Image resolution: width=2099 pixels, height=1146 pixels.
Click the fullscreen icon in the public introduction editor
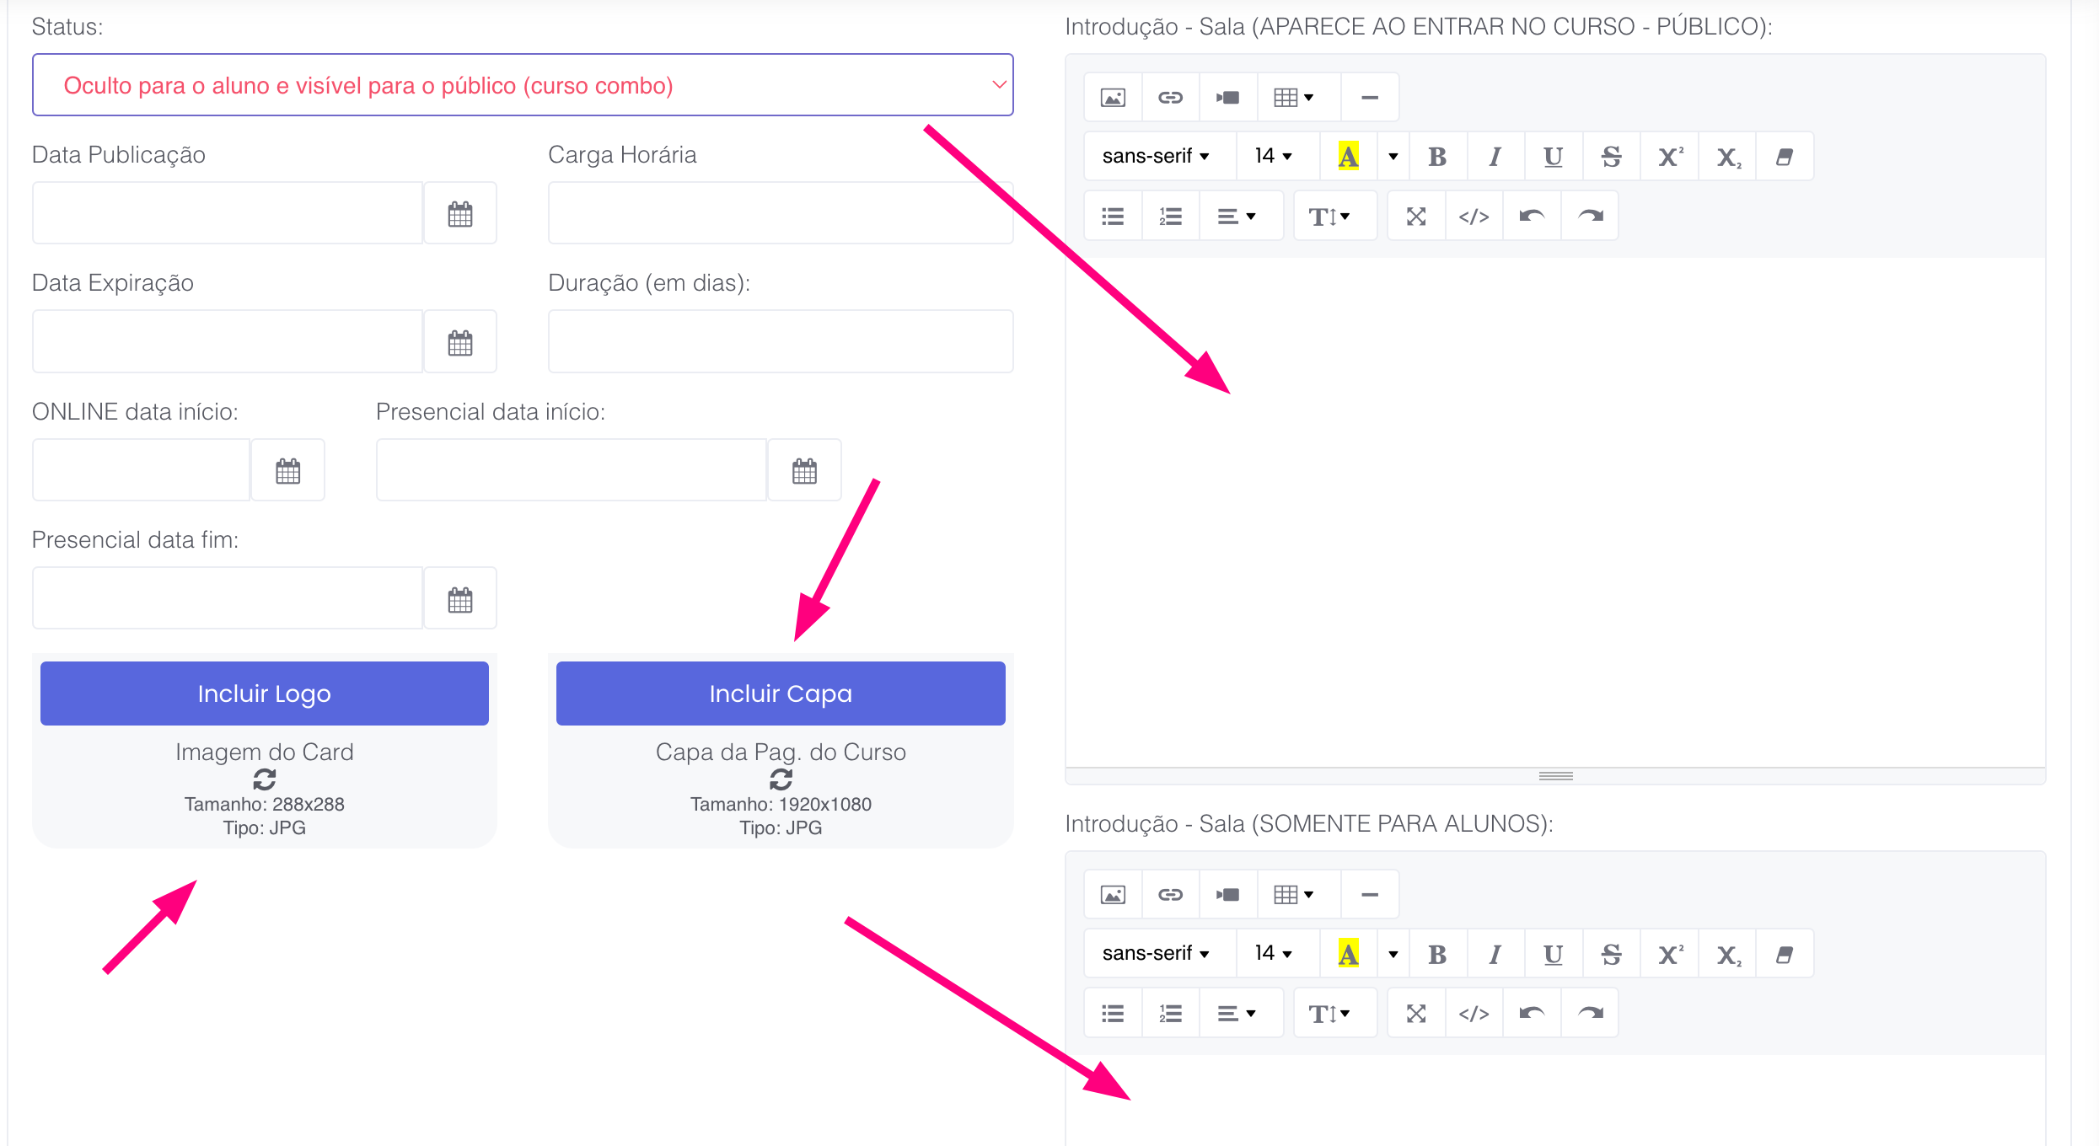[x=1416, y=217]
